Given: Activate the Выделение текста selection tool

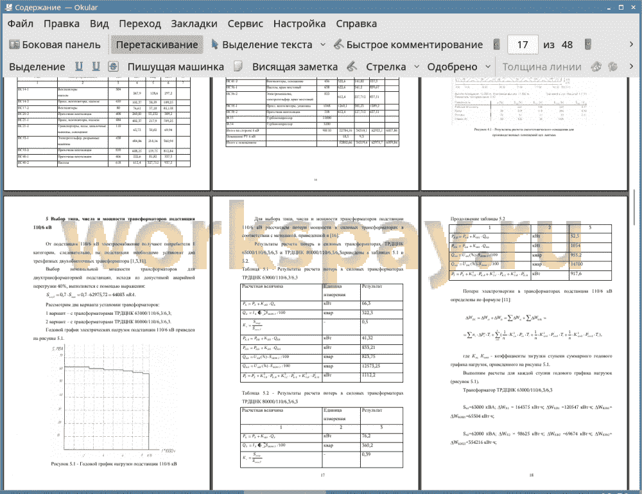Looking at the screenshot, I should point(262,45).
